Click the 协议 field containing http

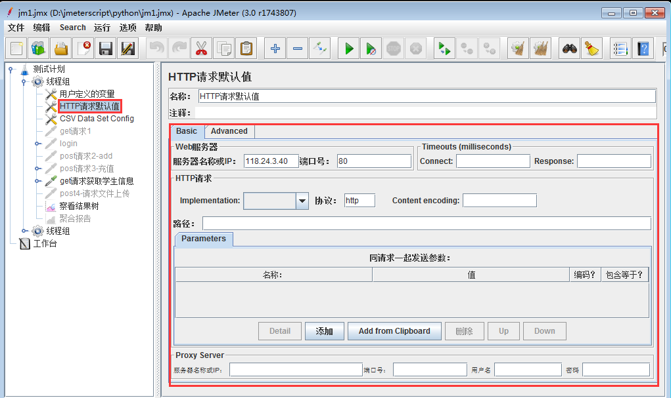(359, 201)
